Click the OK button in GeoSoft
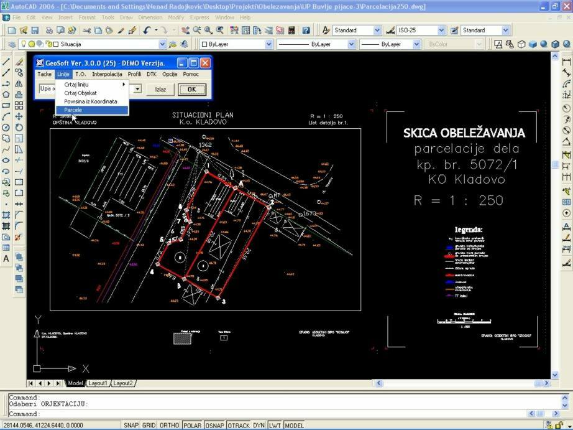573x430 pixels. (192, 89)
